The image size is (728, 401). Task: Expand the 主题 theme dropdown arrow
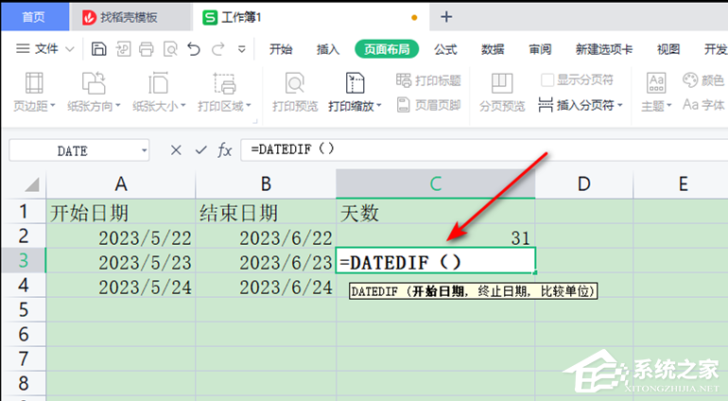pyautogui.click(x=668, y=106)
